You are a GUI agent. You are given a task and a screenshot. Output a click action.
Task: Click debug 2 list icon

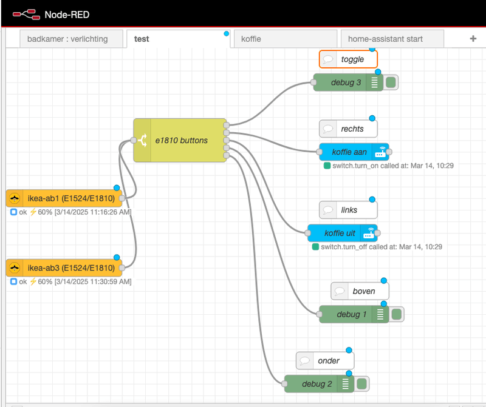pyautogui.click(x=345, y=384)
